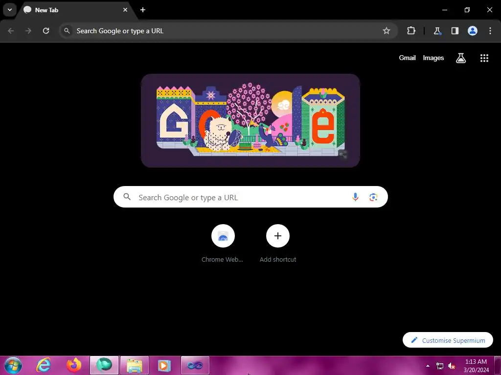Open the network tray icon
Viewport: 501px width, 375px height.
coord(440,366)
